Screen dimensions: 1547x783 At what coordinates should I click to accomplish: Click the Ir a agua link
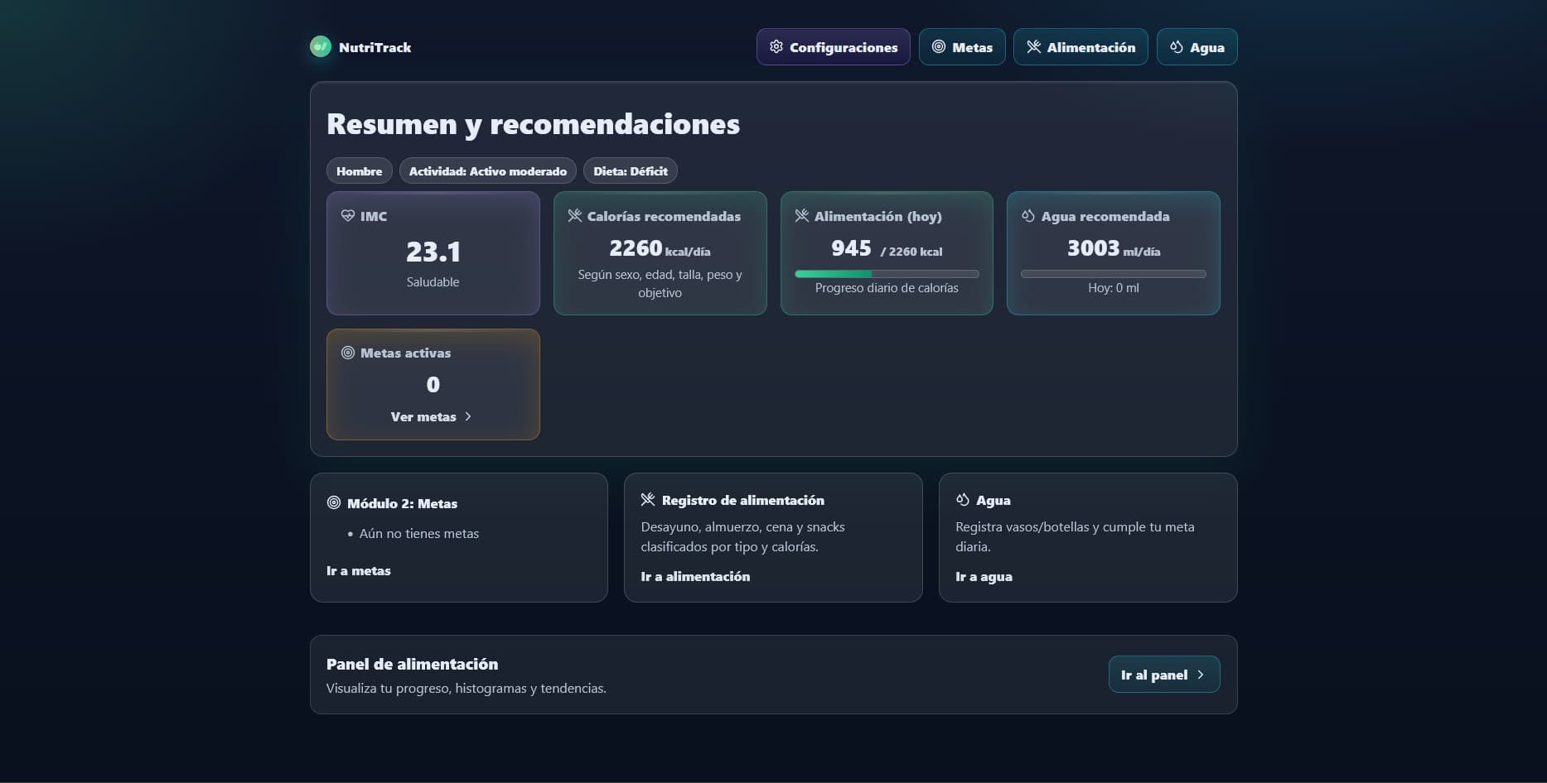coord(984,576)
